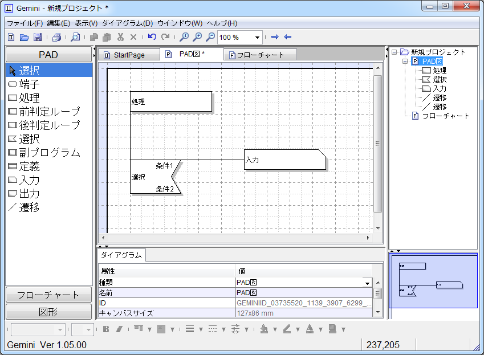Click the new project toolbar icon

click(11, 37)
